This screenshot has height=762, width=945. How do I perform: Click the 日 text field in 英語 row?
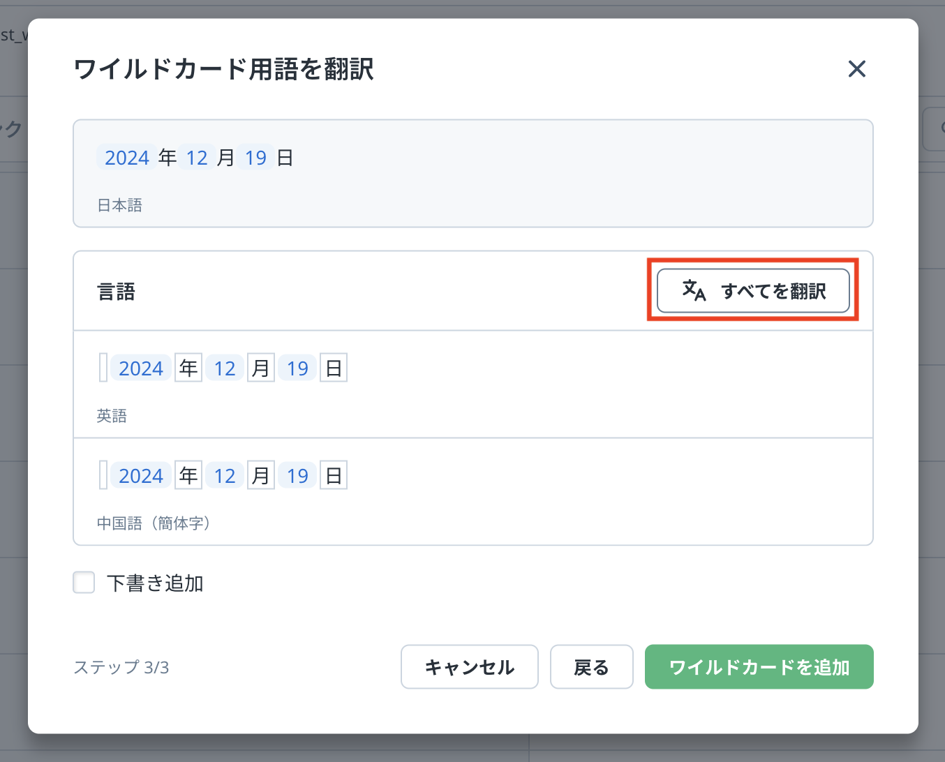coord(334,368)
